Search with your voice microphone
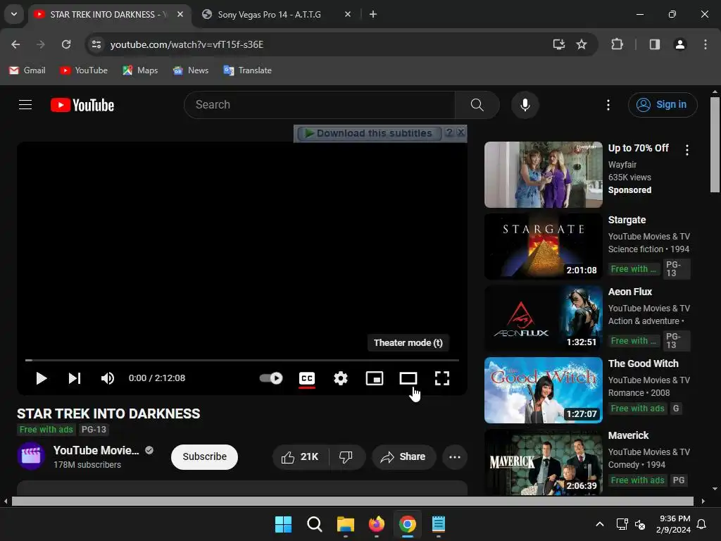721x541 pixels. coord(525,105)
